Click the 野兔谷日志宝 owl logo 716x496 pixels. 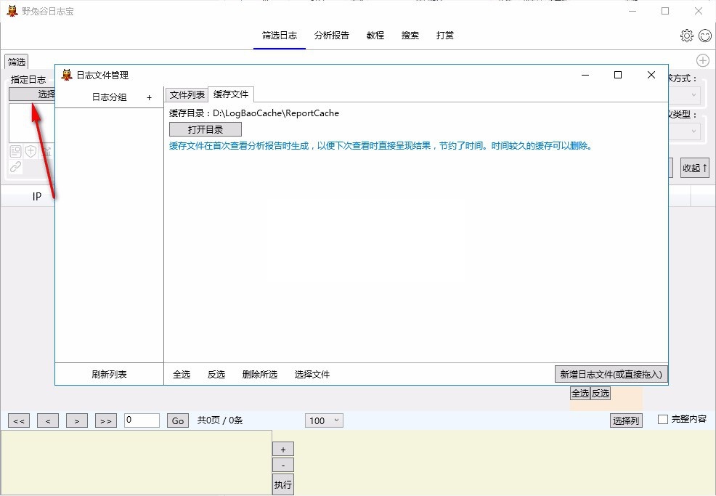point(12,11)
